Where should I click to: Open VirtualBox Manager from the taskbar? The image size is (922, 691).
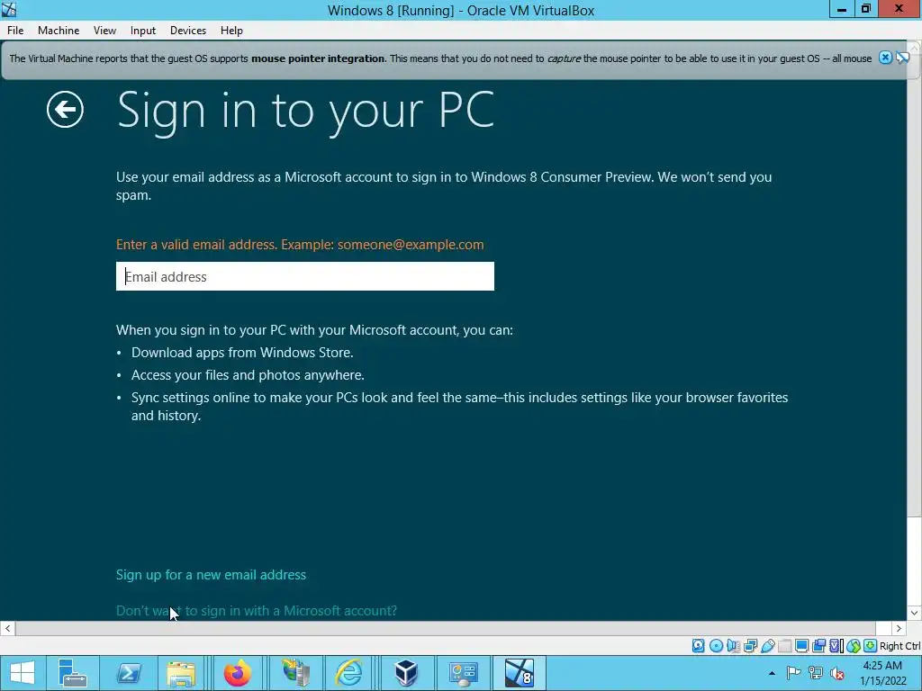click(x=406, y=673)
